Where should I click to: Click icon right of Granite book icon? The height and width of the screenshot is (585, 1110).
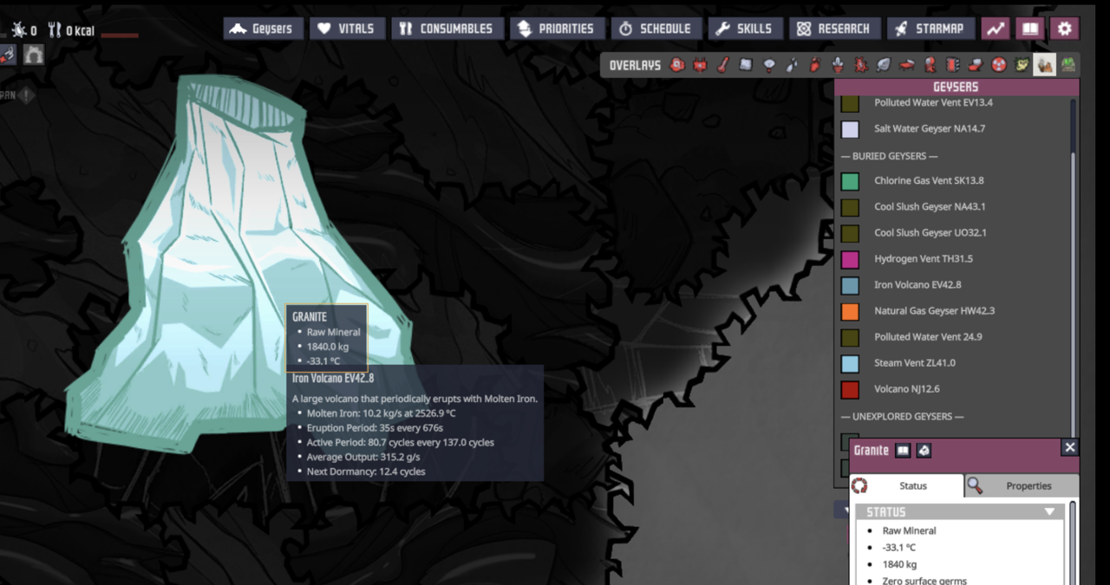coord(924,451)
